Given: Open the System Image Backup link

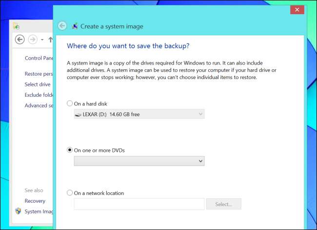Looking at the screenshot, I should click(39, 211).
